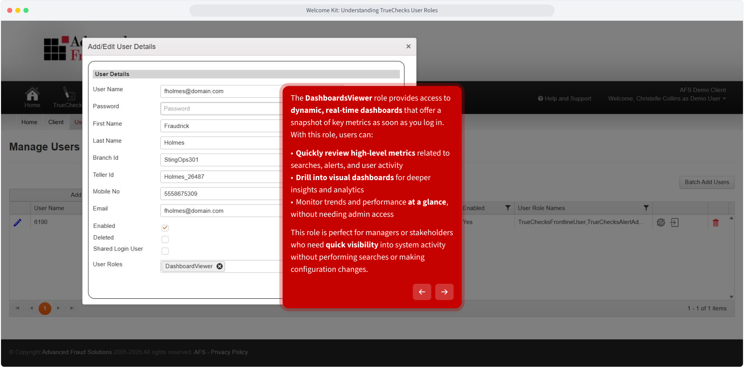Close the Add/Edit User Details dialog

[408, 46]
